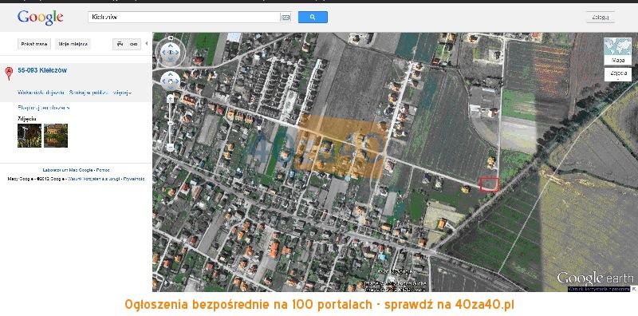Click the red marker A pin
Screen dimensions: 638x316
pyautogui.click(x=9, y=73)
